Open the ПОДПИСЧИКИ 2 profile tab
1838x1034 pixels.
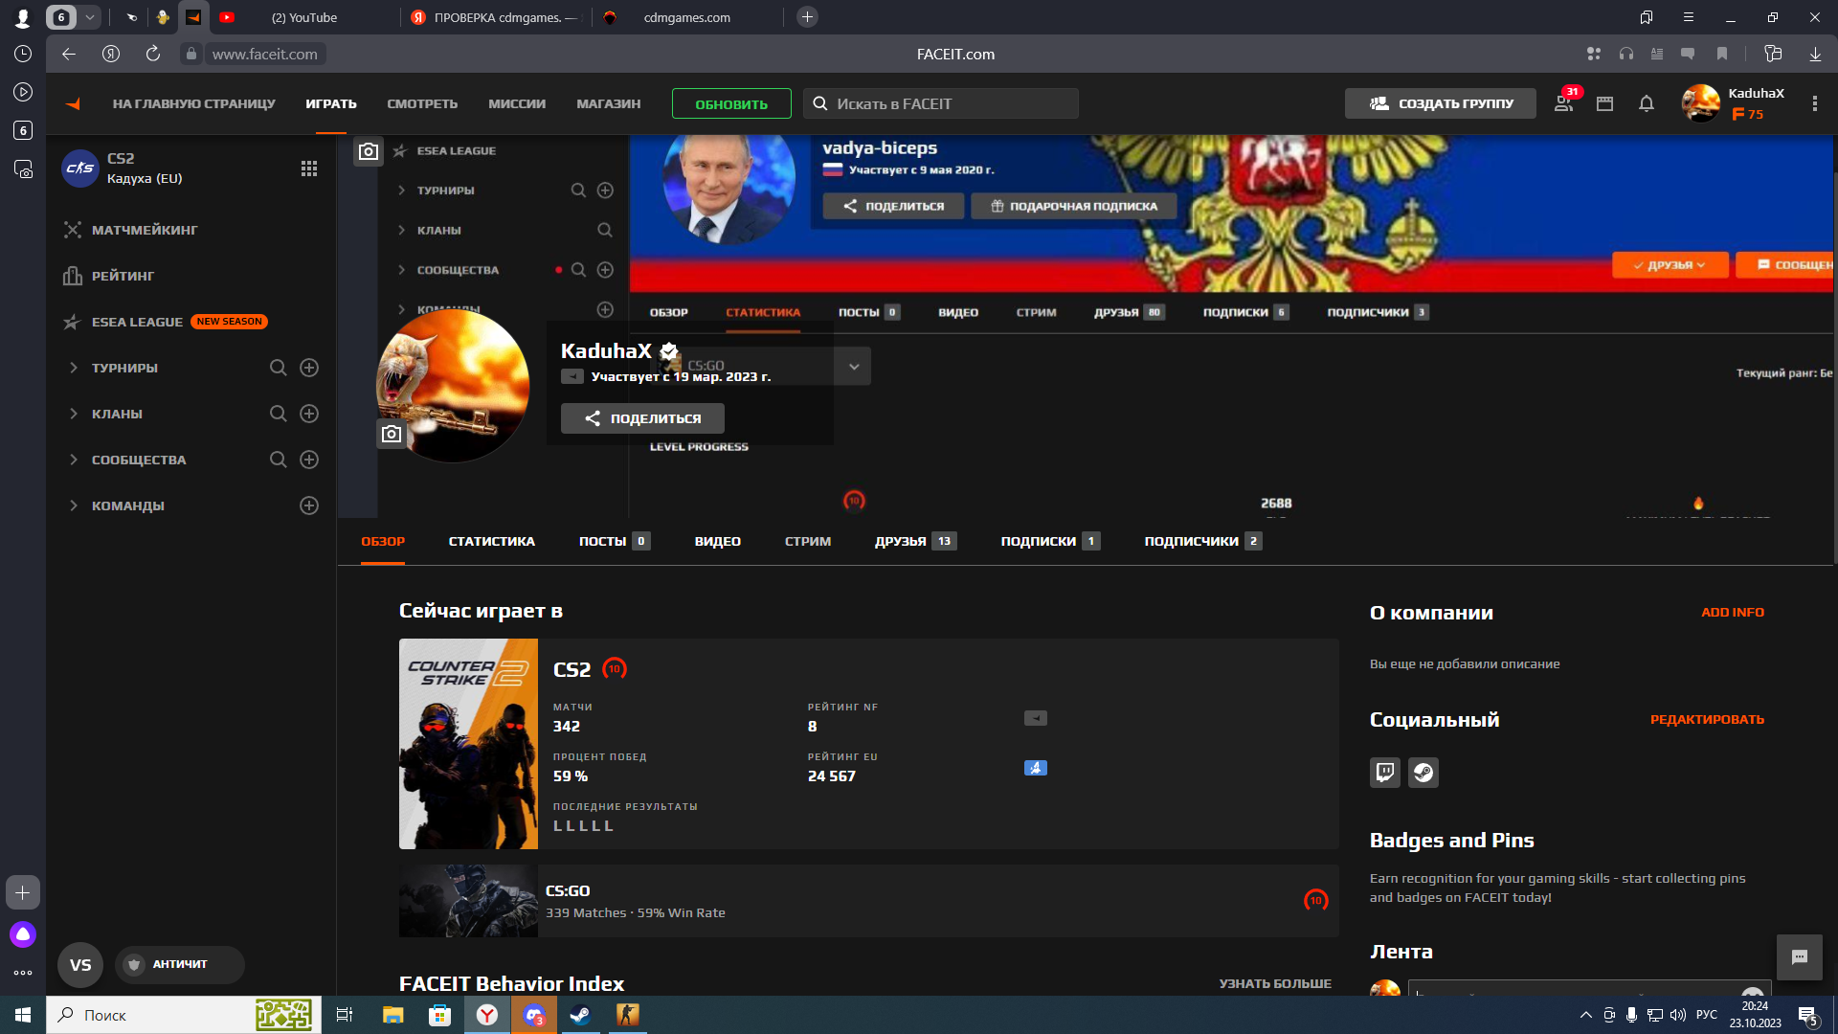1203,541
